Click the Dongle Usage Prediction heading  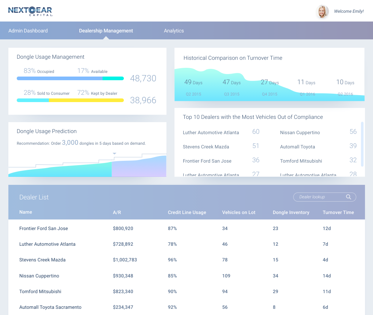click(47, 131)
